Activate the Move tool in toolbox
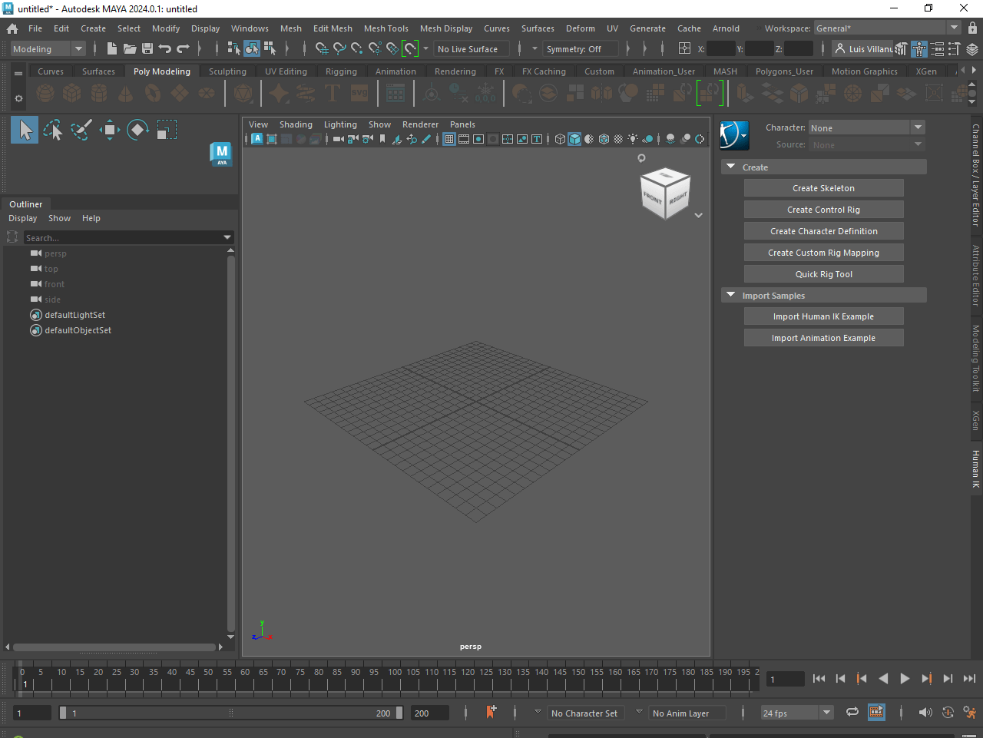The width and height of the screenshot is (983, 738). click(x=110, y=131)
